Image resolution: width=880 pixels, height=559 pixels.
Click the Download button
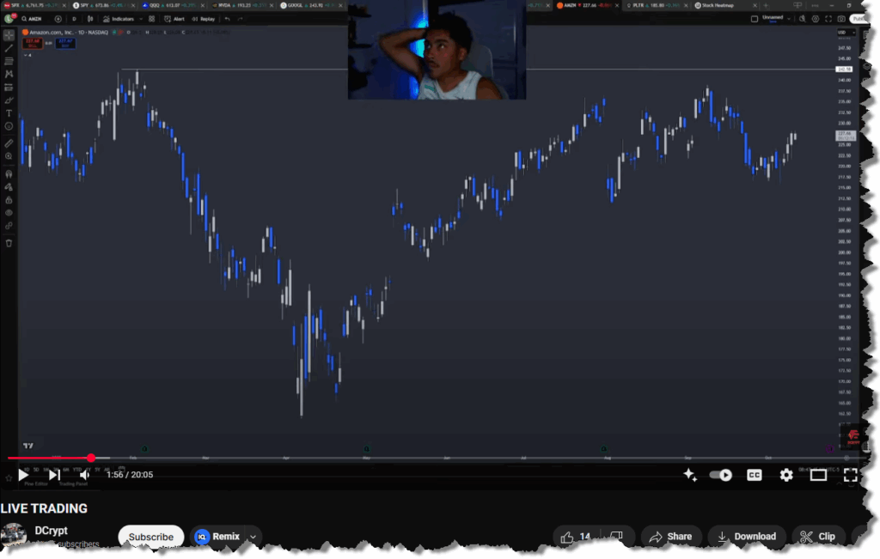pyautogui.click(x=746, y=537)
